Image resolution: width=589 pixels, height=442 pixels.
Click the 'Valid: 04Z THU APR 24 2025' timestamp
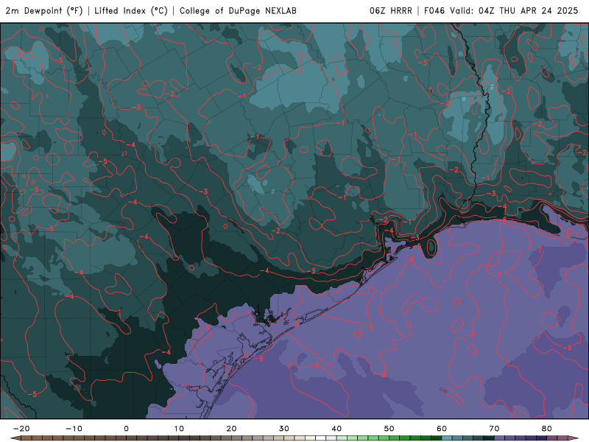click(514, 11)
